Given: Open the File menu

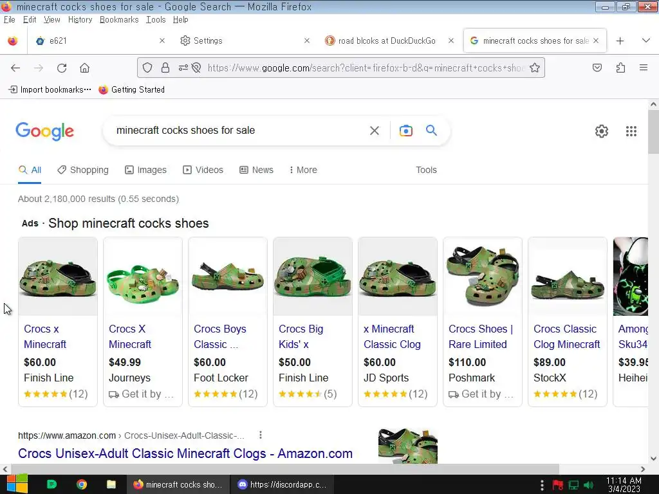Looking at the screenshot, I should coord(9,20).
